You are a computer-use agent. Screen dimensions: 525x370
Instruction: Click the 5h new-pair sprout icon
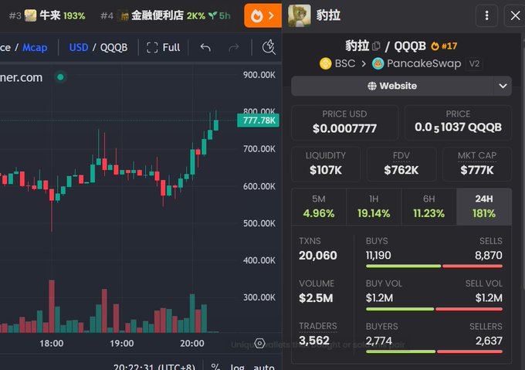(212, 15)
